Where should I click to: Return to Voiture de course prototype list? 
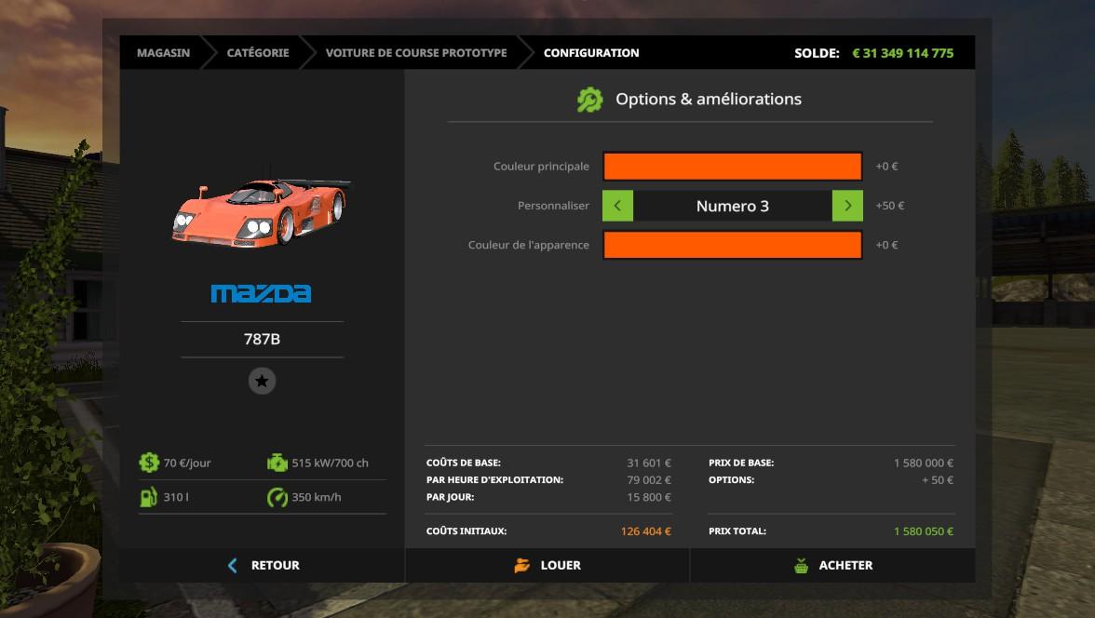(416, 53)
